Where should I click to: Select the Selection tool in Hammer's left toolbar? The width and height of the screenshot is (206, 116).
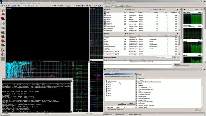pyautogui.click(x=3, y=10)
